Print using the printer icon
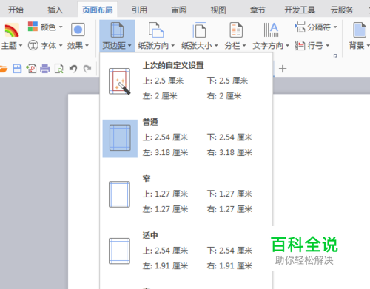Image resolution: width=370 pixels, height=289 pixels. pyautogui.click(x=45, y=69)
